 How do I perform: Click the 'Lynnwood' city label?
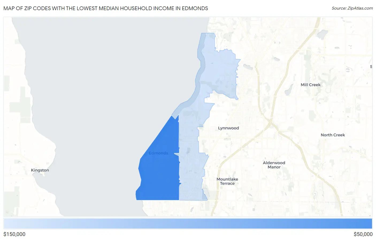(228, 128)
